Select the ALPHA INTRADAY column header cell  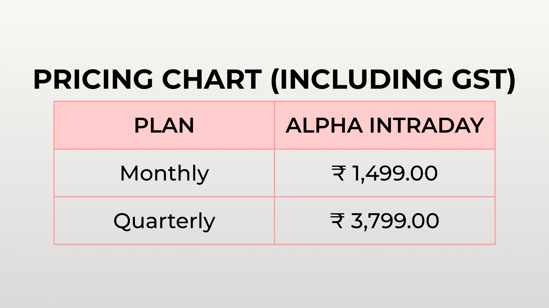pyautogui.click(x=385, y=125)
